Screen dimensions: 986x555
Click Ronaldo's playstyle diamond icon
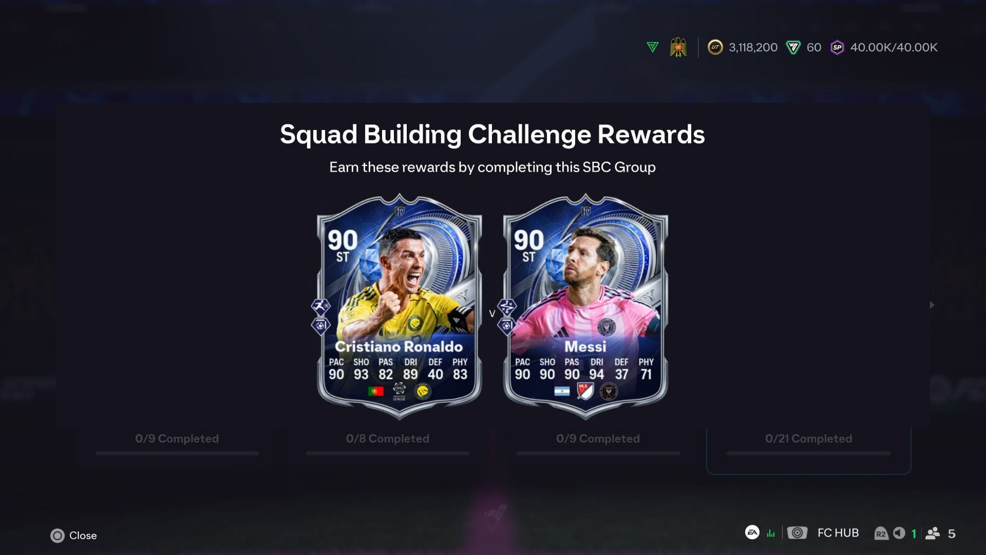pos(320,307)
